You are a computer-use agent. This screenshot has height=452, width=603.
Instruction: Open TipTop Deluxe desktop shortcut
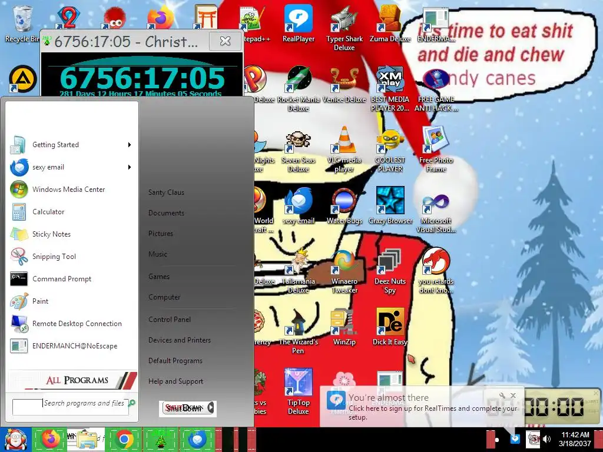(x=299, y=392)
